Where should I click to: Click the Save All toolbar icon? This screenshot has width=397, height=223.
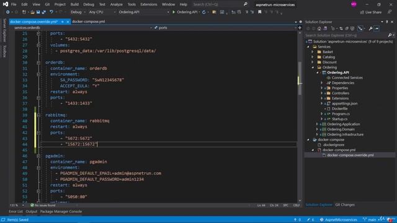tap(44, 12)
